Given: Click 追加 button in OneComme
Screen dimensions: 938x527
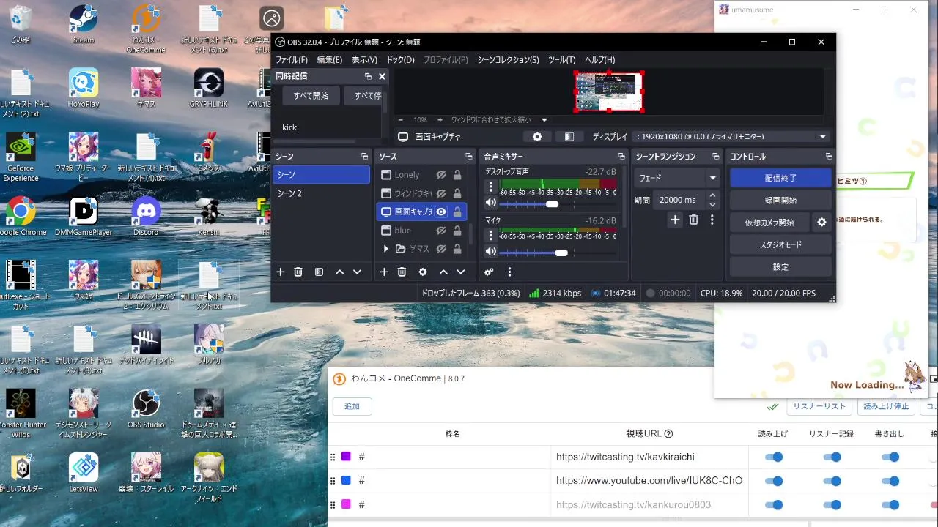Looking at the screenshot, I should [352, 406].
